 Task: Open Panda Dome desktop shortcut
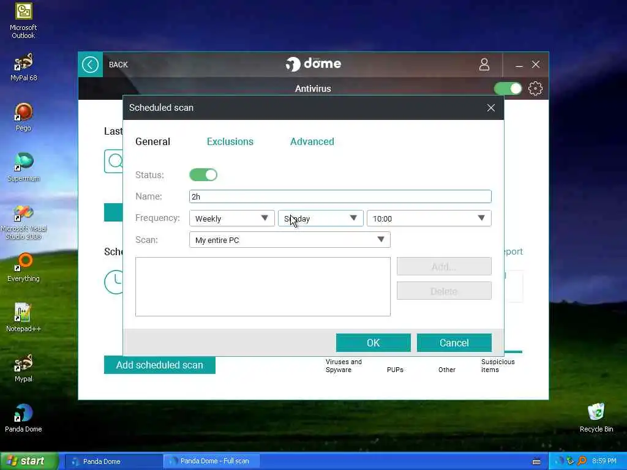[23, 418]
